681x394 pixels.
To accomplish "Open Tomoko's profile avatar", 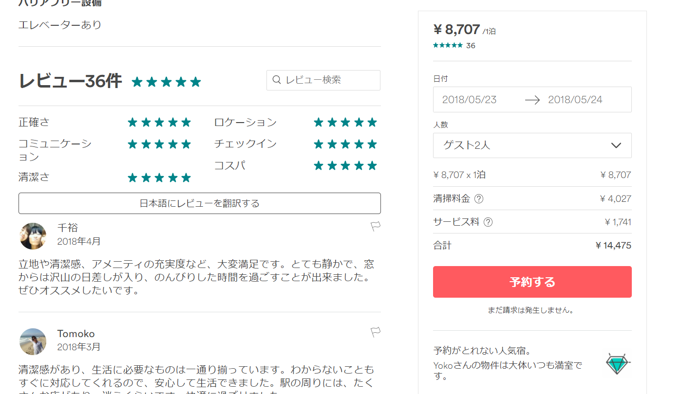I will point(33,341).
